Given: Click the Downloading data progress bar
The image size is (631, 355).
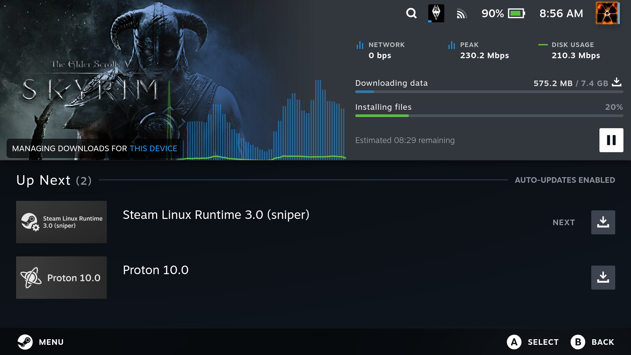Looking at the screenshot, I should (x=489, y=92).
